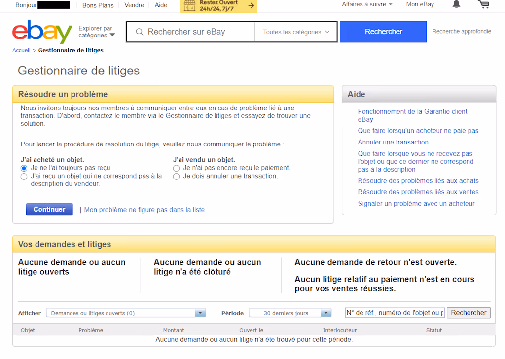Open the 'Toutes les catégories' dropdown
The image size is (505, 359).
[x=295, y=31]
